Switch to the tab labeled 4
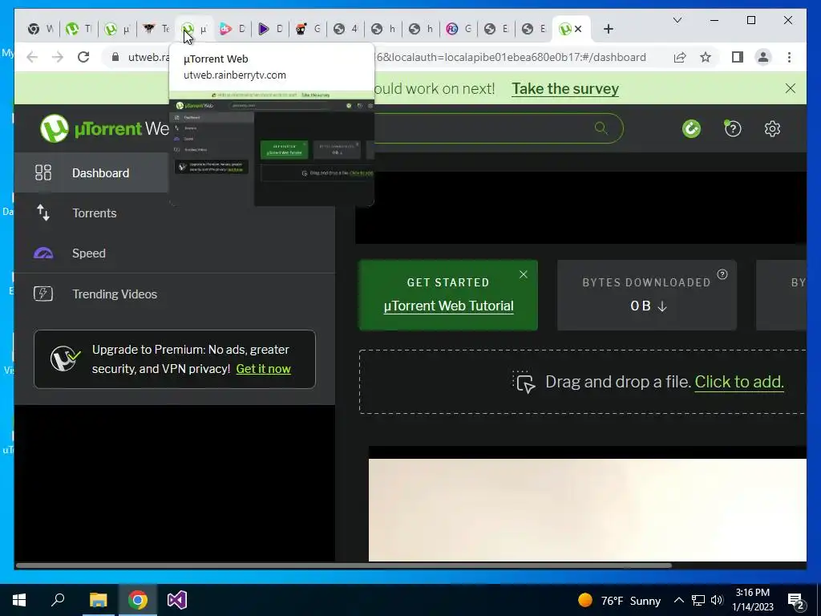 coord(346,29)
